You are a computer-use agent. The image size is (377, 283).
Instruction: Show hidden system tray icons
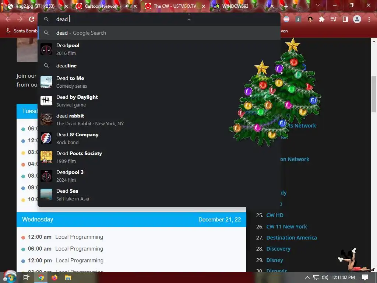(x=307, y=277)
